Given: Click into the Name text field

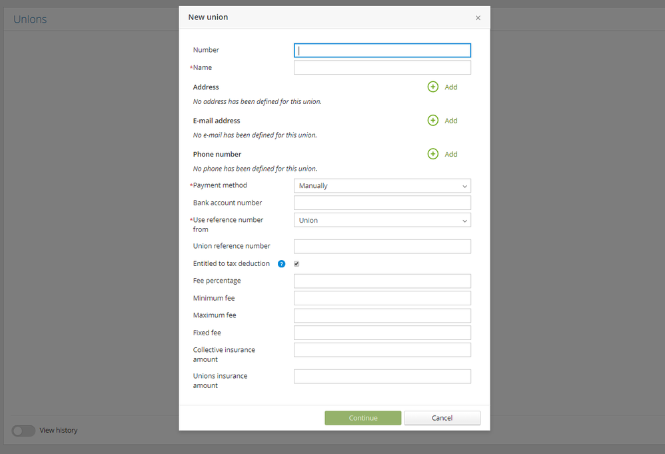Looking at the screenshot, I should [x=382, y=68].
